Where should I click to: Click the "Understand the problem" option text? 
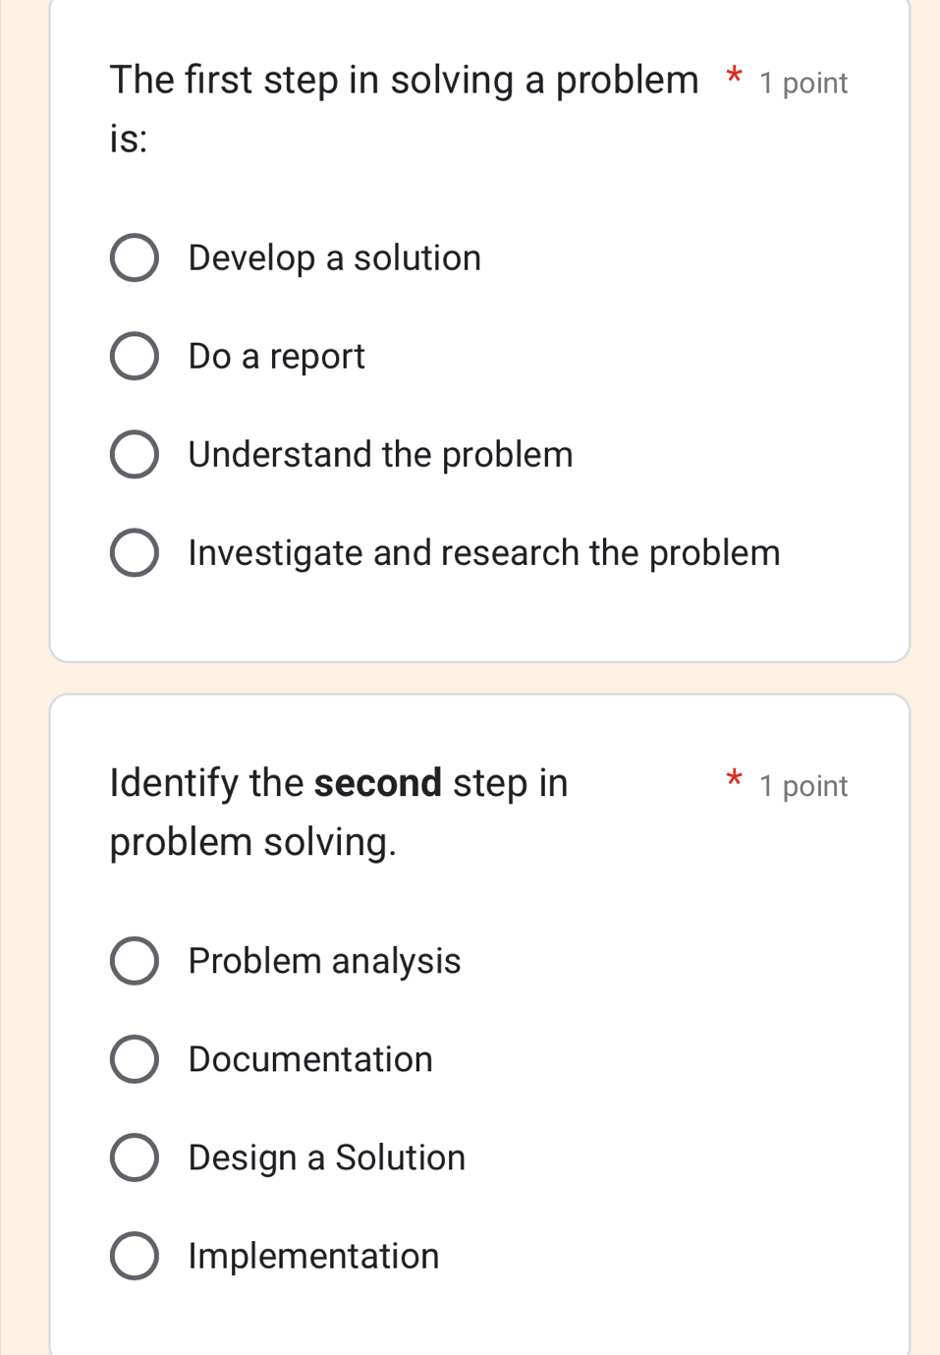(x=380, y=455)
